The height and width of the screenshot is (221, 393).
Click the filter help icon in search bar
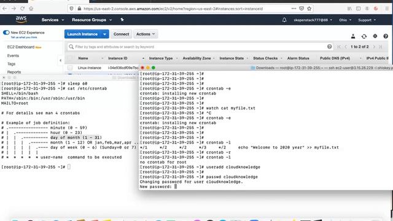pyautogui.click(x=329, y=47)
